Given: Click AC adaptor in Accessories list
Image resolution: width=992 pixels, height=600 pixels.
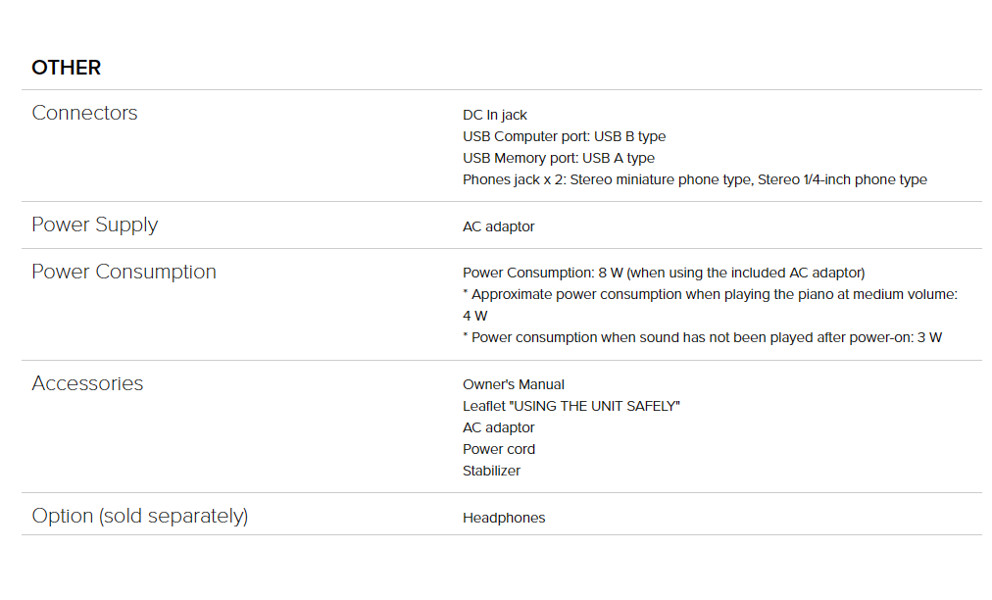Looking at the screenshot, I should pos(499,427).
